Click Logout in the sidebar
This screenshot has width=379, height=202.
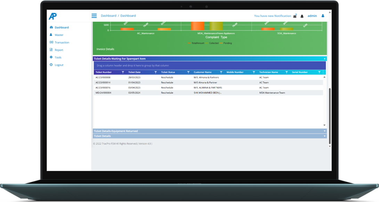[59, 65]
